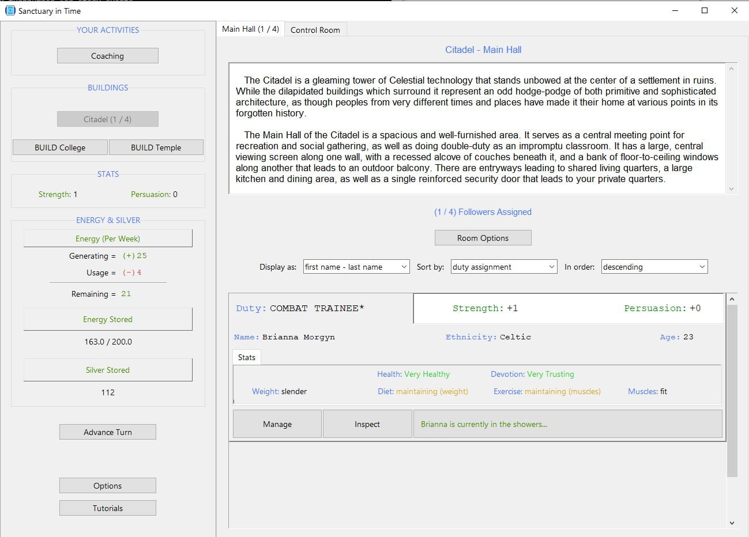749x537 pixels.
Task: Click the Silver Stored button
Action: [x=108, y=370]
